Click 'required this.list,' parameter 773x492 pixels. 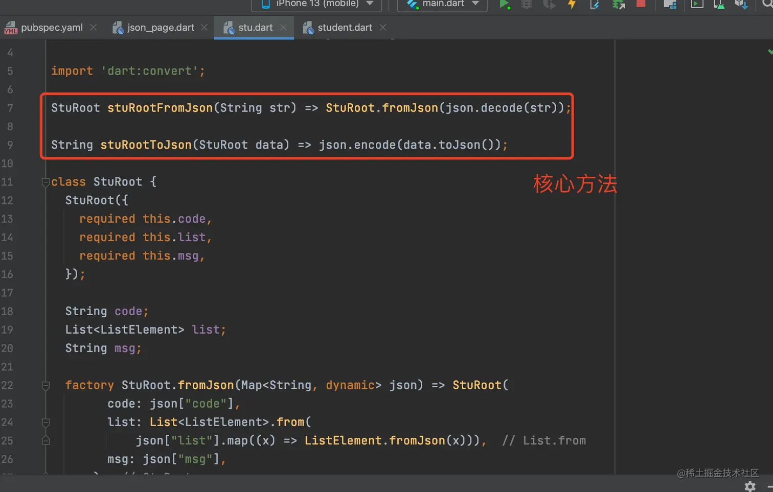pos(145,237)
